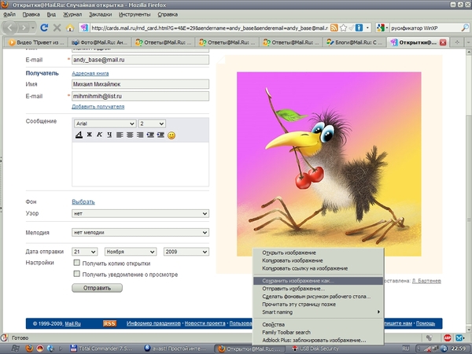Click the Firefox quick launch icon in taskbar
472x354 pixels.
(29, 348)
